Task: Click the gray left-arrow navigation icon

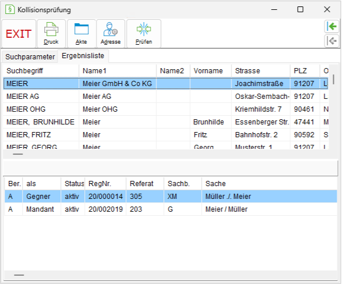Action: (332, 41)
